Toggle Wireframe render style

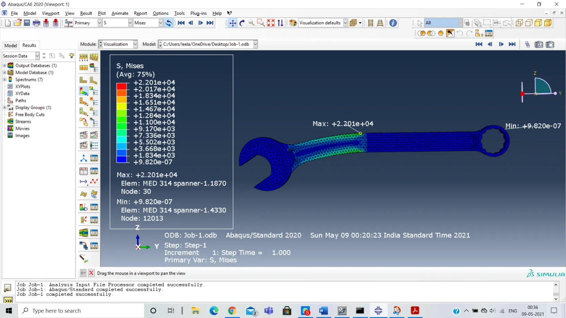[x=519, y=23]
